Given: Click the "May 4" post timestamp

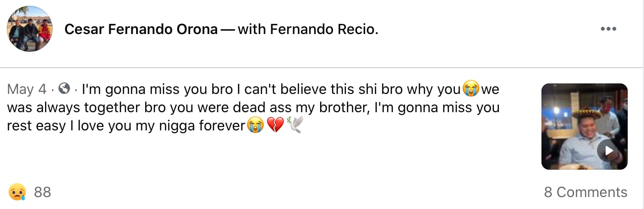Looking at the screenshot, I should click(x=27, y=90).
